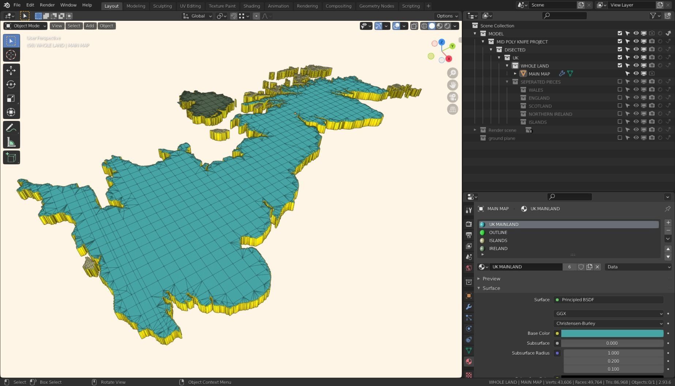Switch to wireframe viewport shading
Viewport: 675px width, 386px height.
[x=424, y=26]
